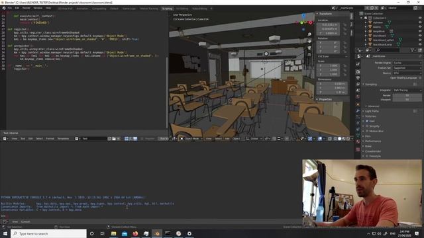Toggle viewport overlays icon
The width and height of the screenshot is (424, 238).
[319, 139]
